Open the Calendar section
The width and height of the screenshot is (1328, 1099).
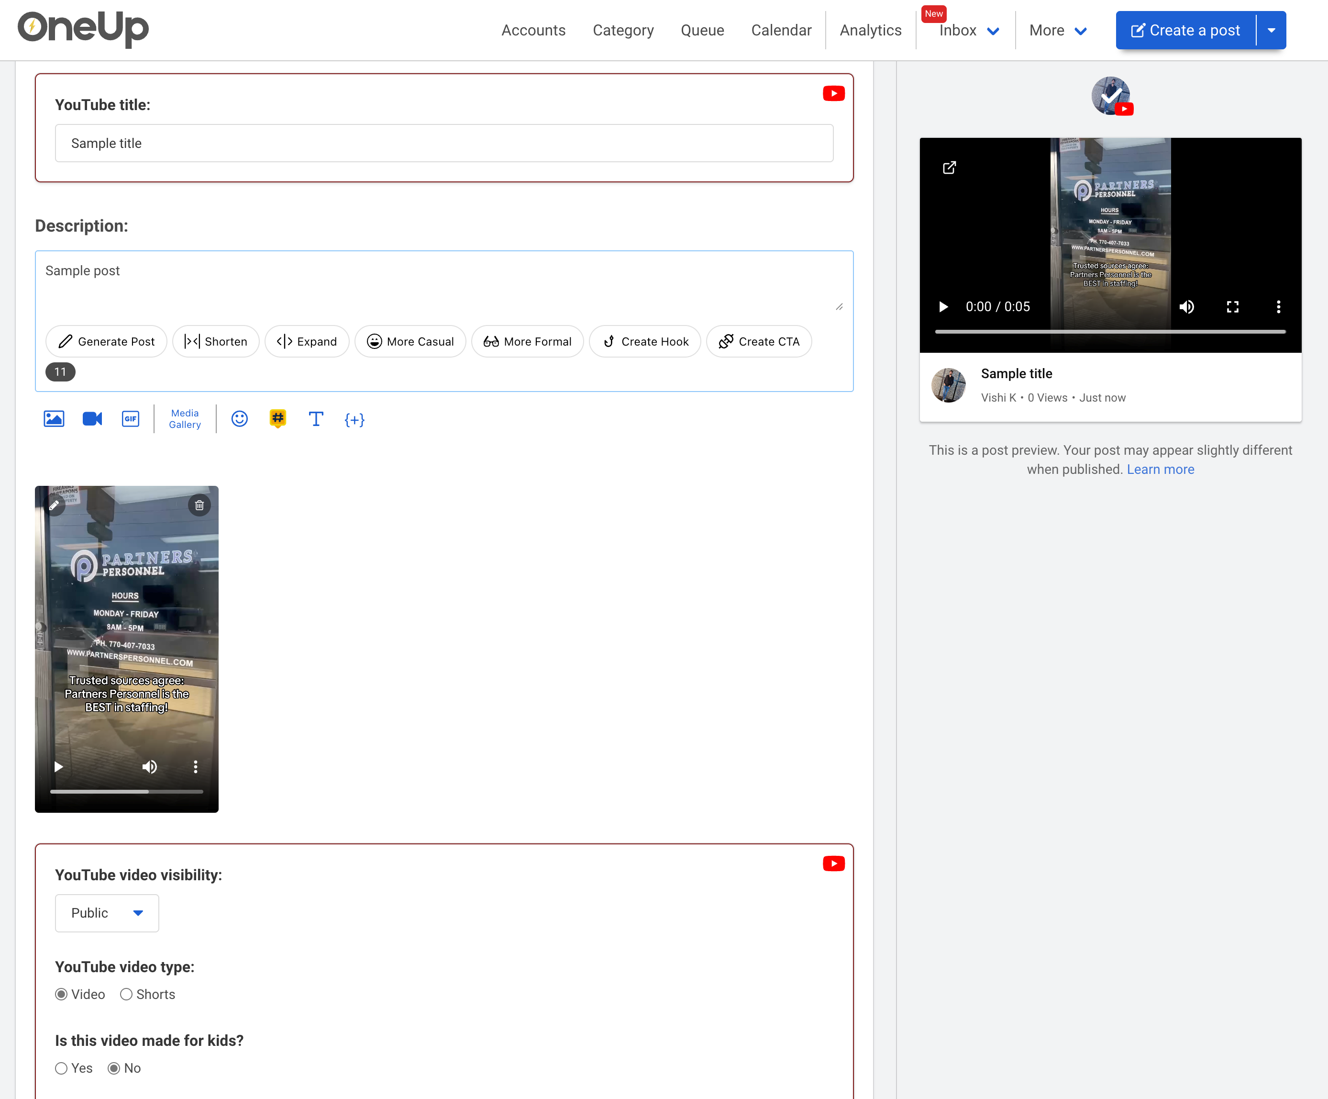coord(781,30)
